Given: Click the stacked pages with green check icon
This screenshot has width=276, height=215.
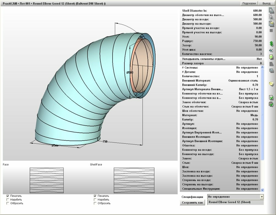Looking at the screenshot, I should click(271, 104).
